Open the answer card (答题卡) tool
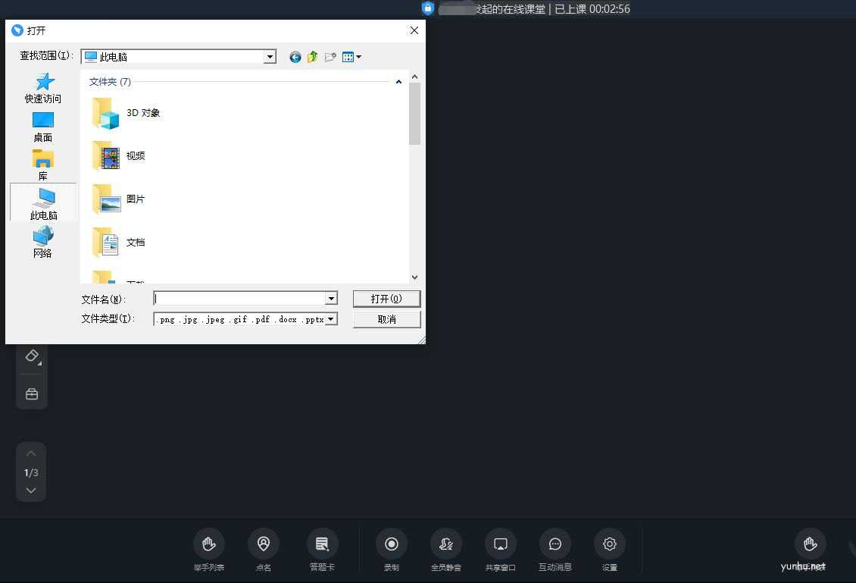The height and width of the screenshot is (583, 856). 322,544
